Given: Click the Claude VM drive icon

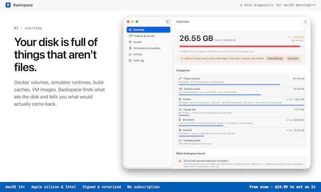Looking at the screenshot, I should [x=180, y=109].
